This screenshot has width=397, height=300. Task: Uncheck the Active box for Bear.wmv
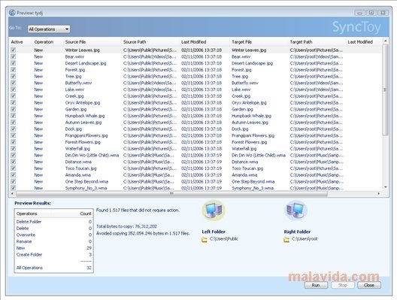pos(14,56)
